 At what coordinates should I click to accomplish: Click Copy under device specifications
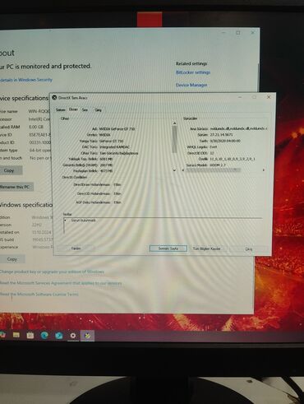(x=9, y=170)
